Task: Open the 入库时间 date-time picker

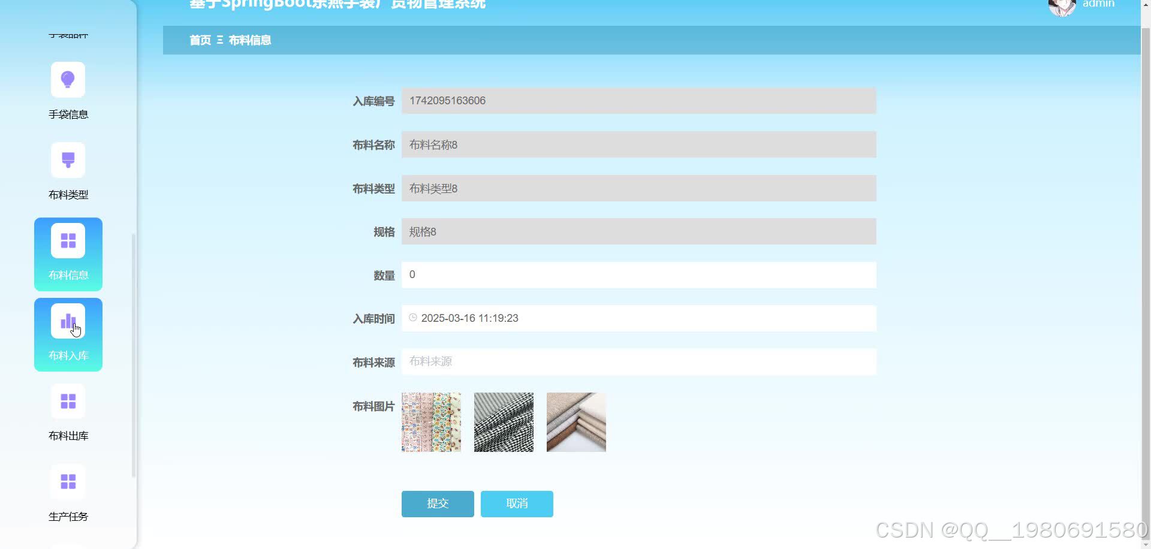Action: click(x=639, y=318)
